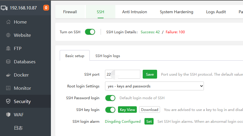Open Website via its globe icon

8,35
